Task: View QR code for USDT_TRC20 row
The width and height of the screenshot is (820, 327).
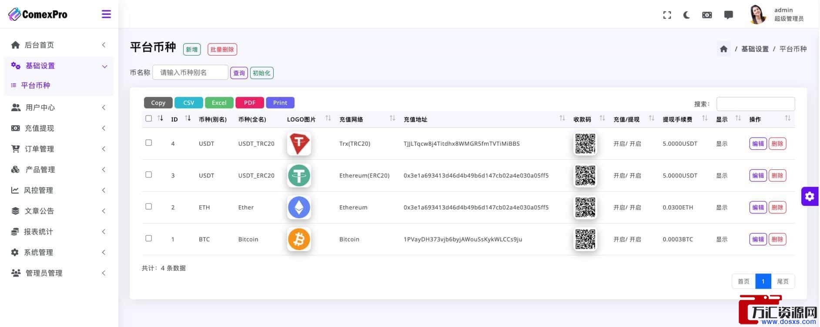Action: 585,144
